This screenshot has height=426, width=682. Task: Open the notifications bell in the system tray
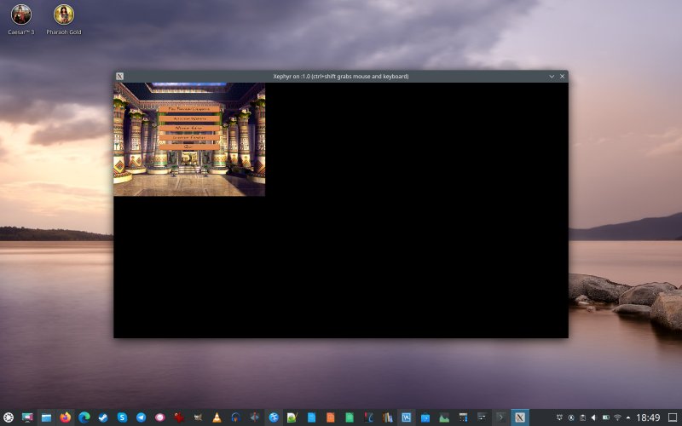tap(560, 417)
